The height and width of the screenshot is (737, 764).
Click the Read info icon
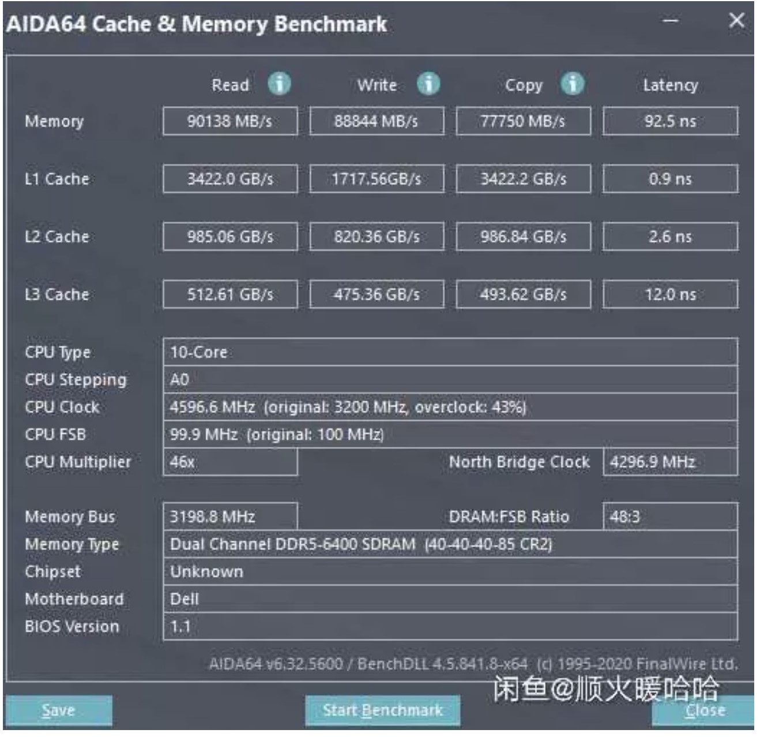(x=279, y=84)
